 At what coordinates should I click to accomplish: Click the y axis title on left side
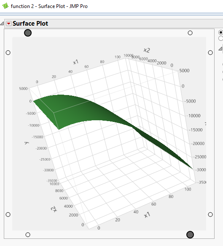coord(27,143)
